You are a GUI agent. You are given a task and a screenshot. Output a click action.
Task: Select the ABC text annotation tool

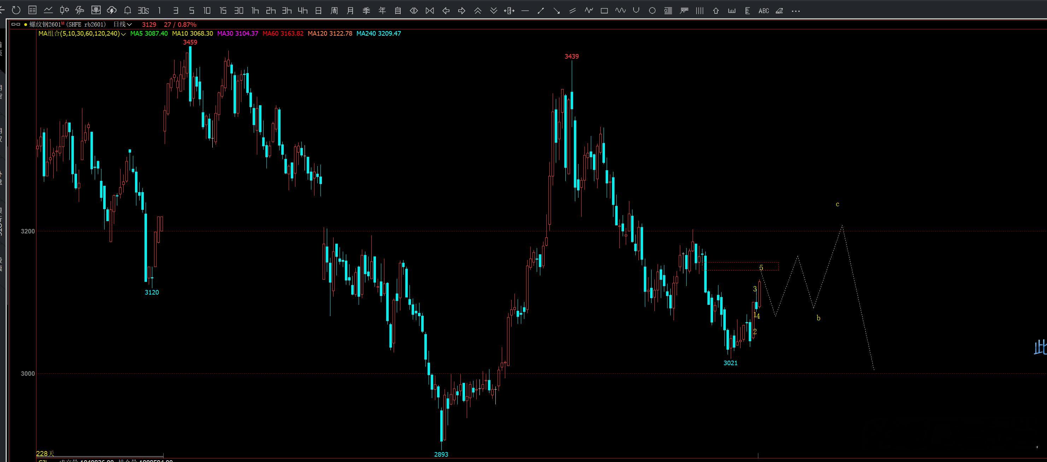763,11
